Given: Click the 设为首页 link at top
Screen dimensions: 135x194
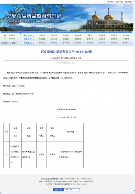Looking at the screenshot, I should click(111, 2).
